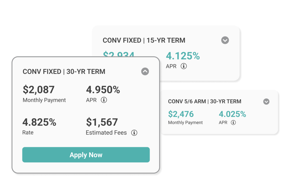Expand the CONV 5/6 ARM card chevron
The height and width of the screenshot is (190, 286).
pyautogui.click(x=266, y=101)
